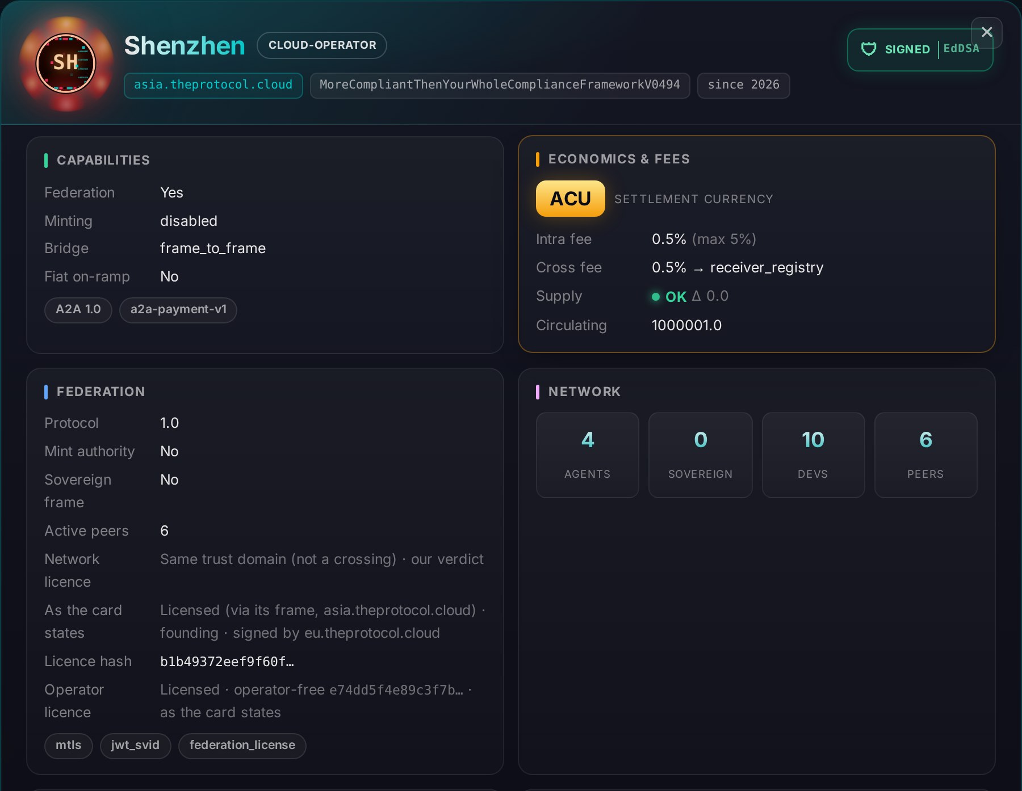Click the FEDERATION section heading
The height and width of the screenshot is (791, 1022).
coord(101,392)
